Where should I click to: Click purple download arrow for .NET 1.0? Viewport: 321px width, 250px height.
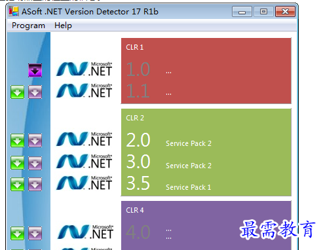pyautogui.click(x=35, y=71)
